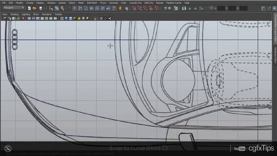The image size is (277, 156).
Task: Toggle handles selection mask
Action: [x=74, y=8]
